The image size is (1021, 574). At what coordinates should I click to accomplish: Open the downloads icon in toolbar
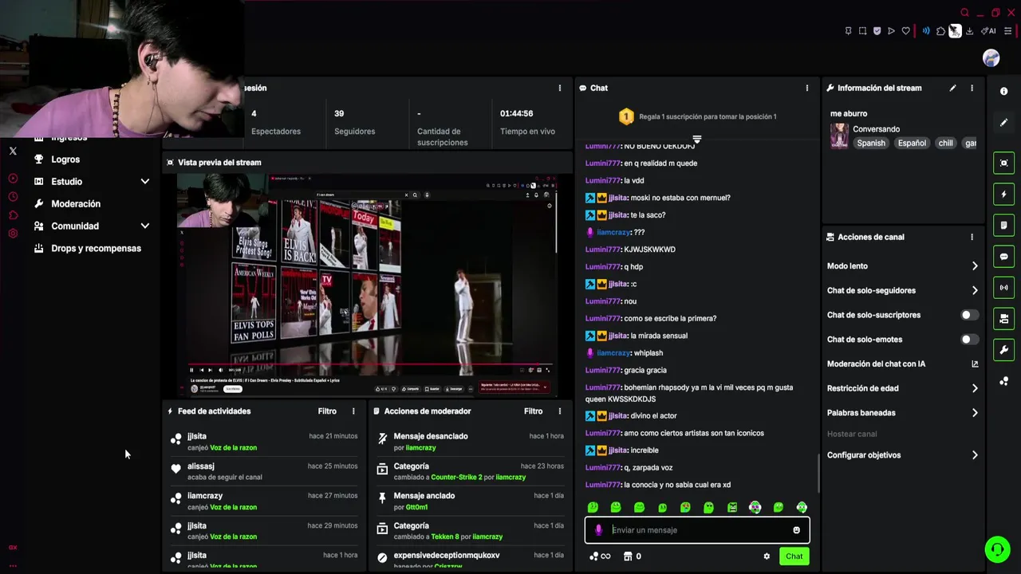(x=969, y=31)
